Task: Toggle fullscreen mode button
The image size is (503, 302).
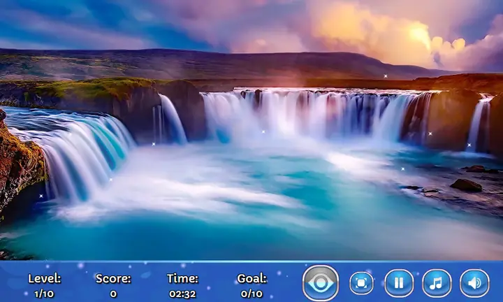Action: click(362, 283)
